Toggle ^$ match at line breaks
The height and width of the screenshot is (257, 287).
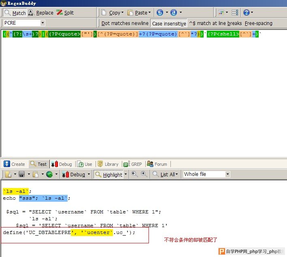point(215,23)
